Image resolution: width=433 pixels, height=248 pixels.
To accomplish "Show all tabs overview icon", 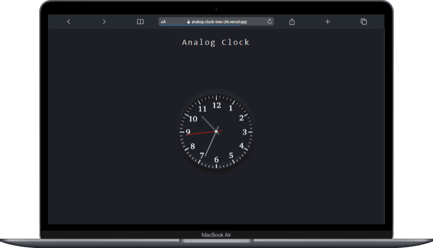I will (364, 22).
